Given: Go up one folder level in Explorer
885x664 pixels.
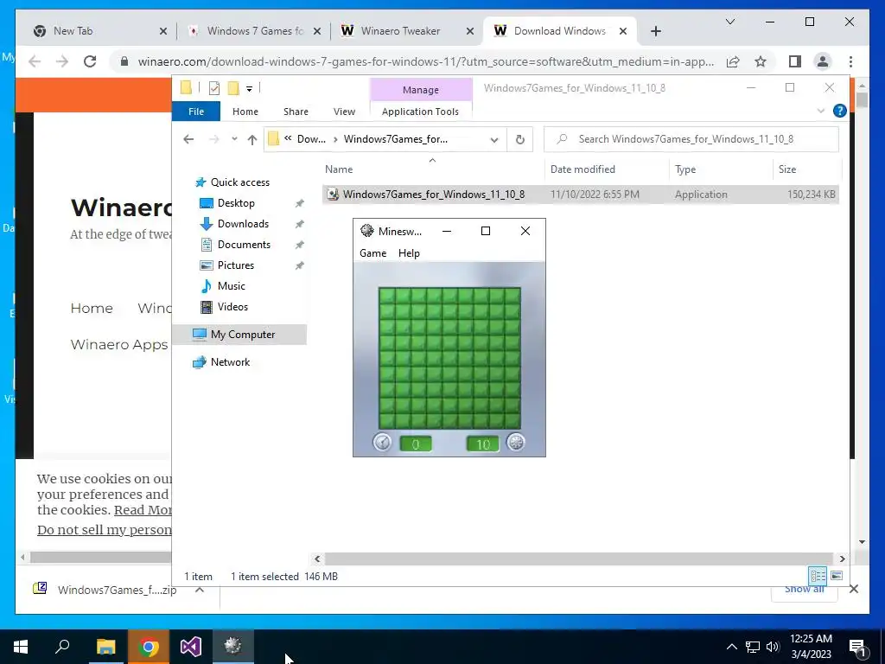Looking at the screenshot, I should coord(251,139).
